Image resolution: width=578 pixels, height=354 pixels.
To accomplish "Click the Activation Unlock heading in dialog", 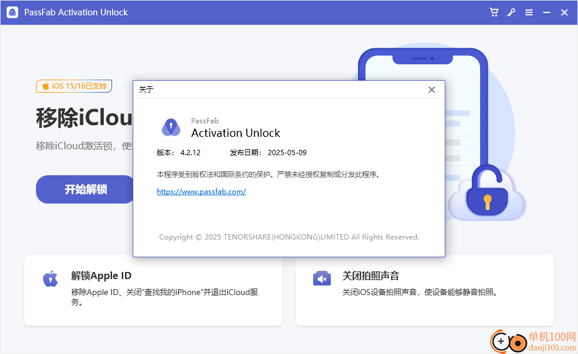I will point(235,133).
